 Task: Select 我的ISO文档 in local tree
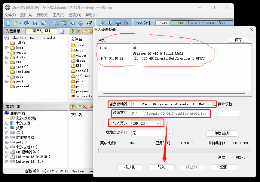click(x=26, y=118)
